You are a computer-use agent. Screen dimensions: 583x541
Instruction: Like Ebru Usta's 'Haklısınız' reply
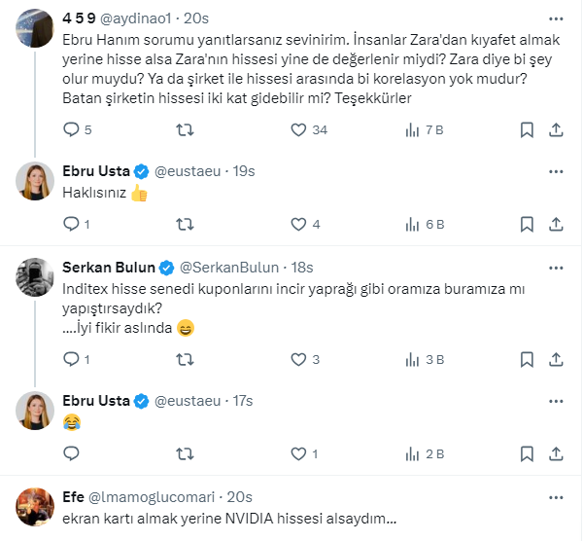click(x=298, y=225)
